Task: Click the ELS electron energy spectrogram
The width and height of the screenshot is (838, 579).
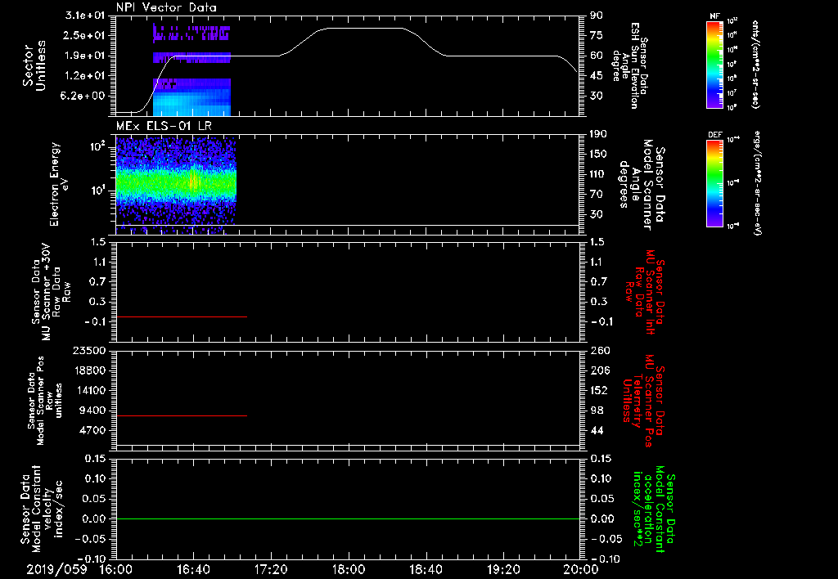Action: tap(176, 186)
